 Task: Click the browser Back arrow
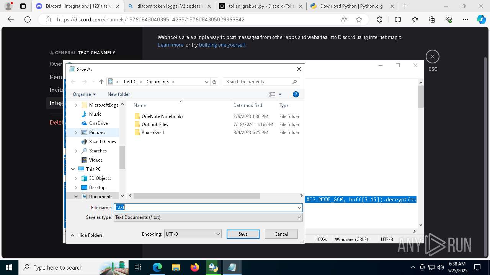tap(11, 19)
